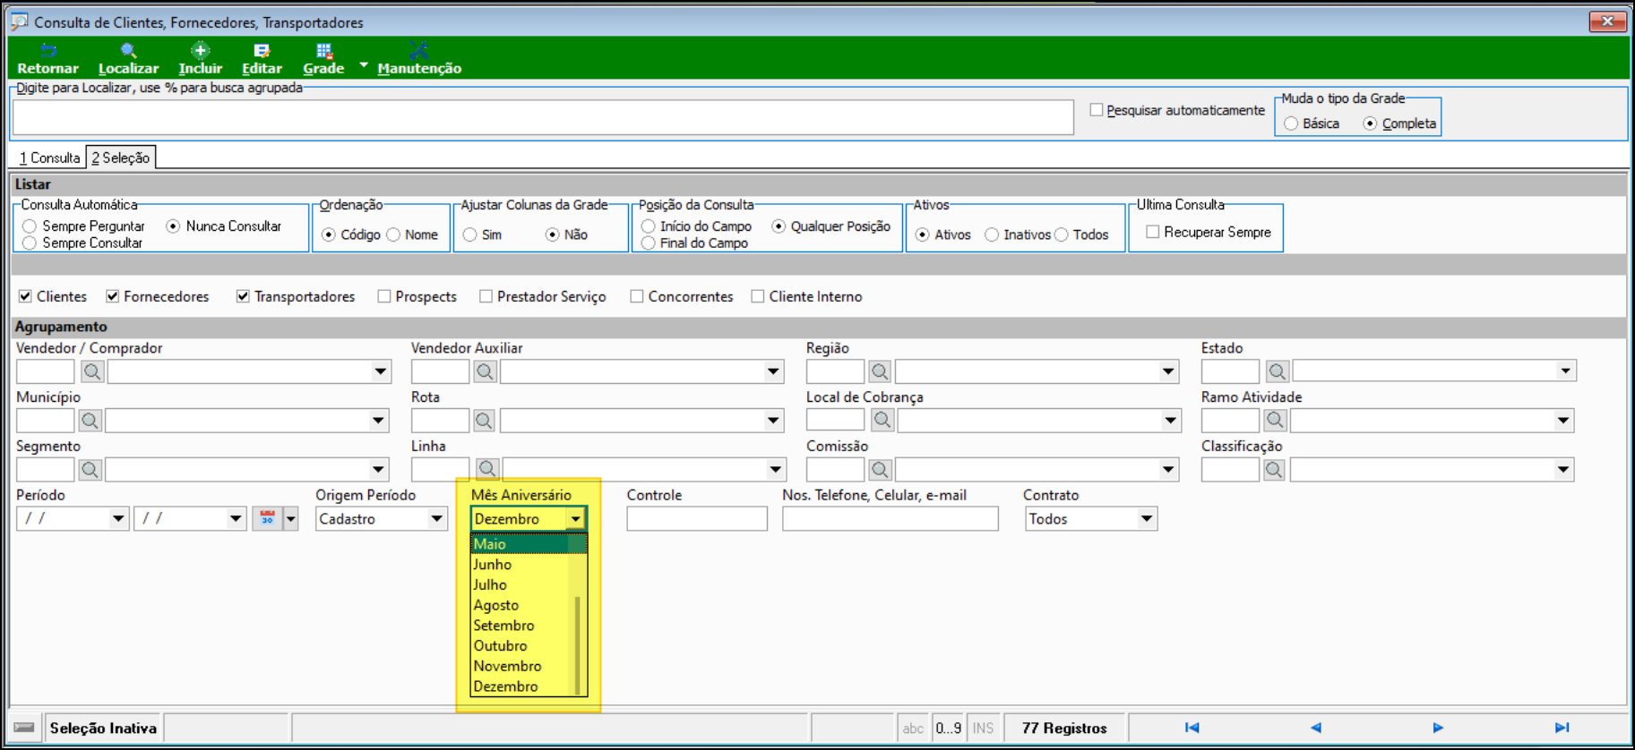Check the Prospects checkbox

click(x=384, y=296)
